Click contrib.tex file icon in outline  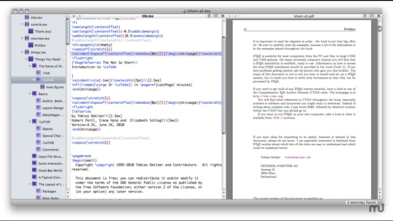click(x=27, y=24)
